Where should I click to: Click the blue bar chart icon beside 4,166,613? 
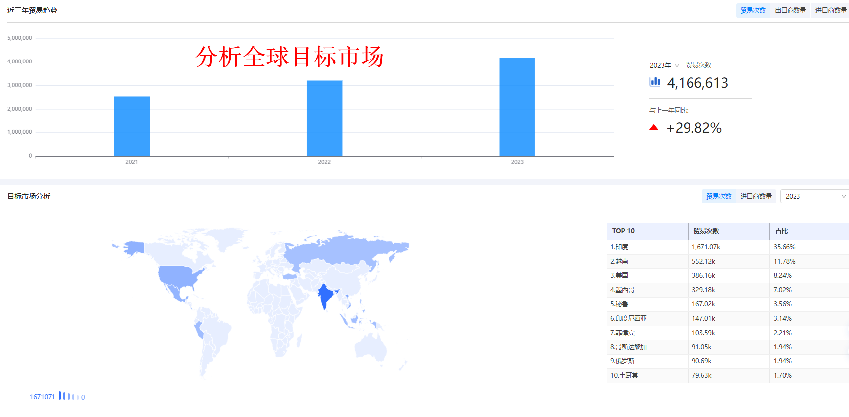pyautogui.click(x=655, y=82)
